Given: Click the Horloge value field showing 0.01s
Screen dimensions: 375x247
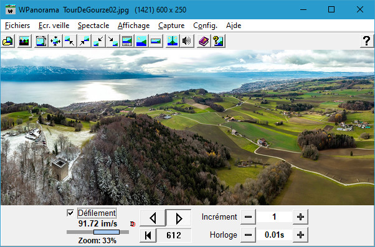Looking at the screenshot, I should click(274, 235).
